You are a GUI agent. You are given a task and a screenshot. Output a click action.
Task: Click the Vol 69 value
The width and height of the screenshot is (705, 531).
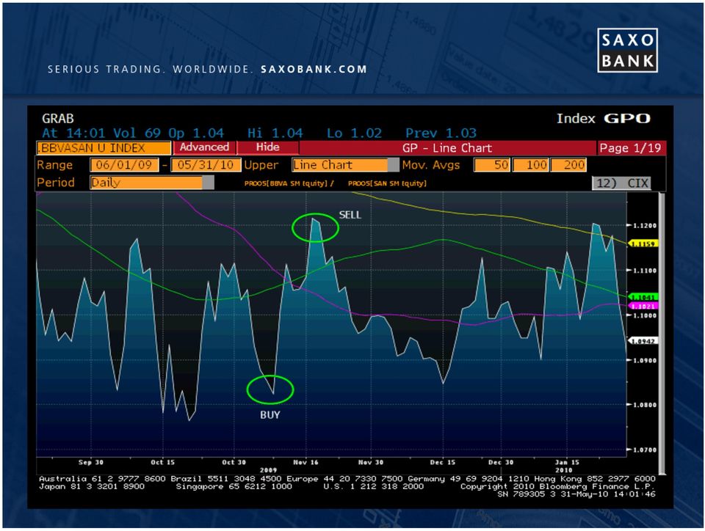[x=137, y=133]
